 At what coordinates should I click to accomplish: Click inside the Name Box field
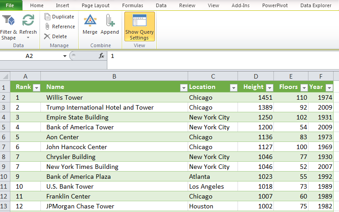[x=31, y=56]
